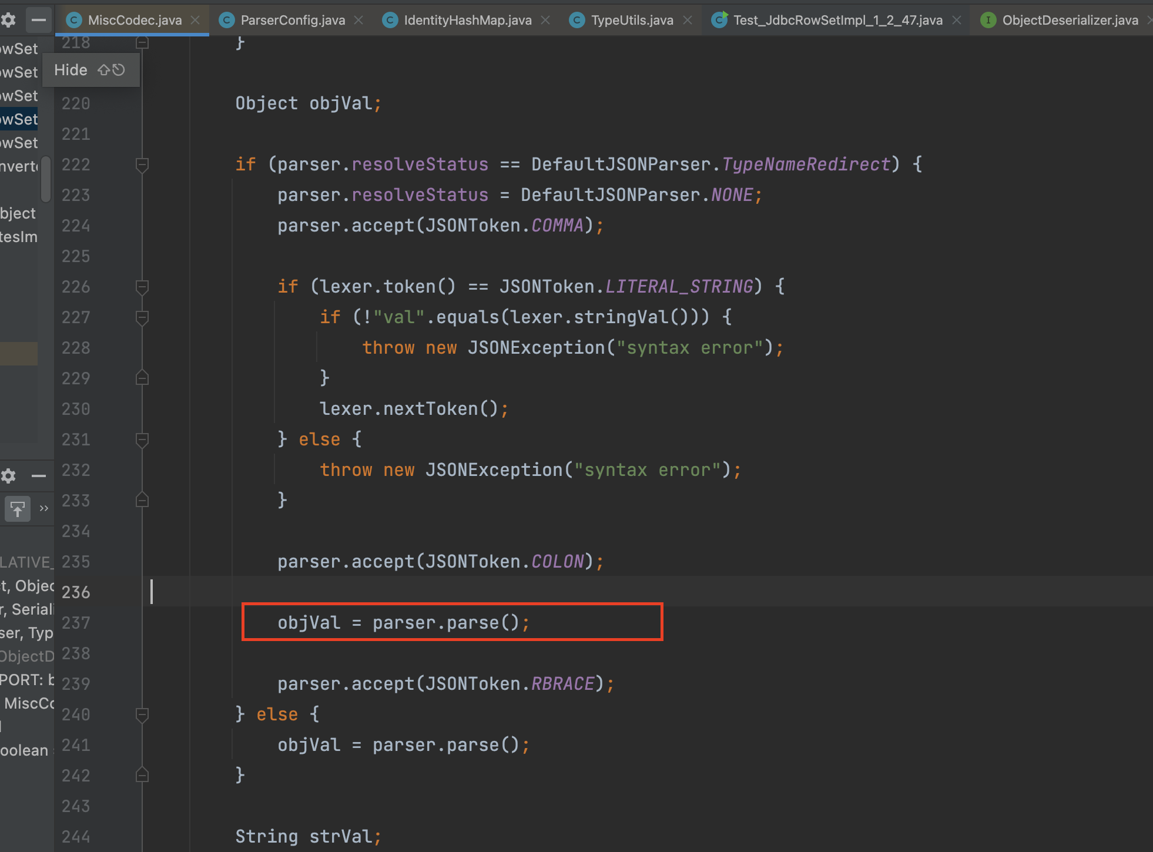Show more bottom panel toolbar actions chevrons
The height and width of the screenshot is (852, 1153).
tap(44, 508)
